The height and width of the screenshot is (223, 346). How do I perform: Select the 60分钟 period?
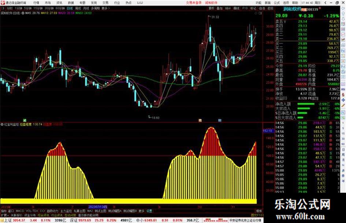pos(60,8)
